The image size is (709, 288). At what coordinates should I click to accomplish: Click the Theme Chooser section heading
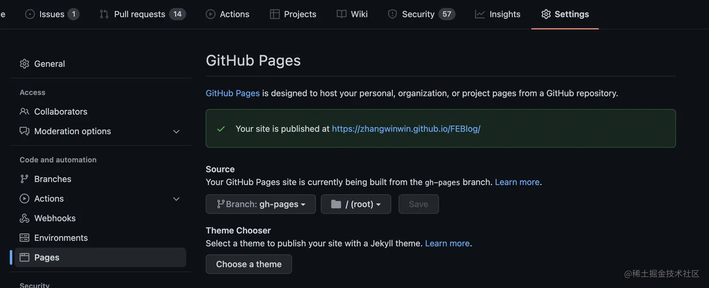click(x=238, y=231)
